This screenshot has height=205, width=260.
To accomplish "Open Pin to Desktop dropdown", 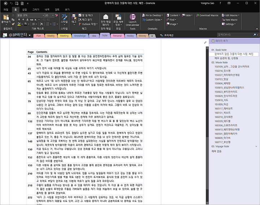I will point(152,15).
